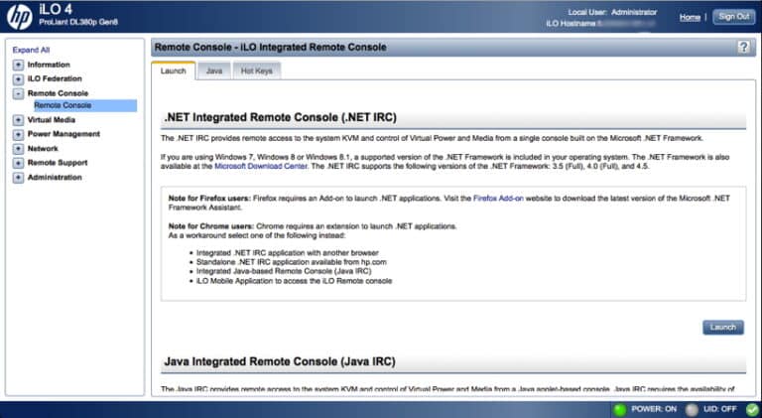Switch to the Hot Keys tab
The height and width of the screenshot is (418, 762).
coord(257,70)
